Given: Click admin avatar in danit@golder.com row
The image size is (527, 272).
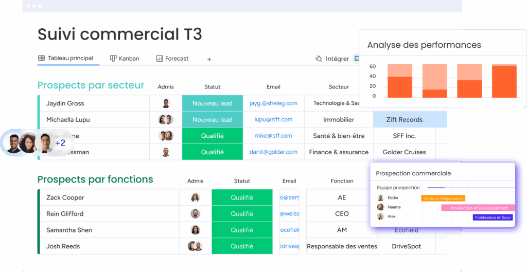Looking at the screenshot, I should [x=166, y=152].
